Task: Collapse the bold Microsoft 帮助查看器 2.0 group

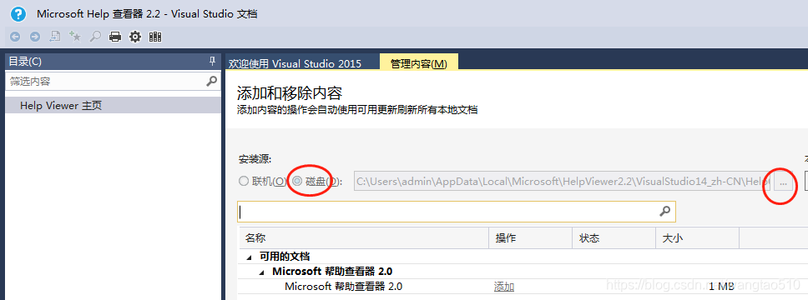Action: point(262,272)
